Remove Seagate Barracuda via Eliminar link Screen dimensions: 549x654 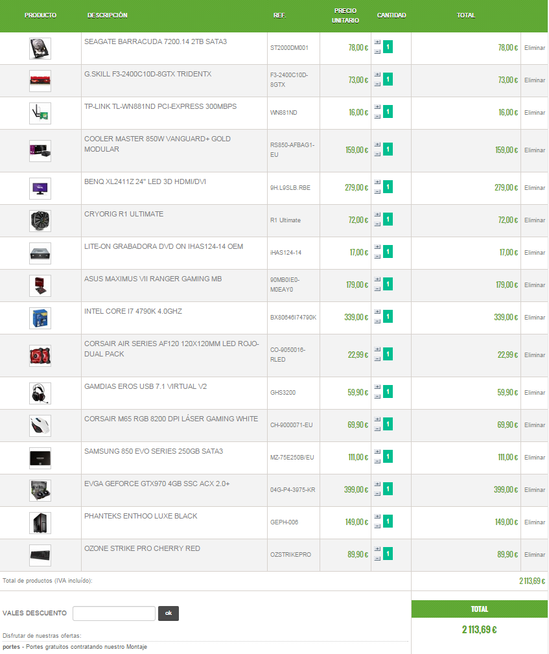coord(534,48)
